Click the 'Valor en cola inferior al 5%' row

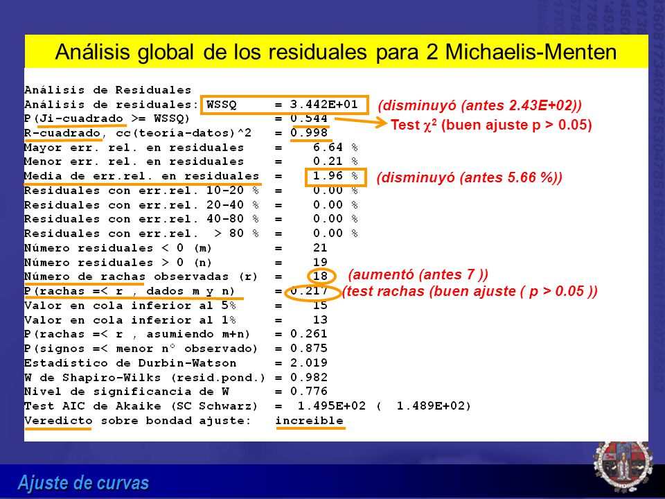[175, 306]
